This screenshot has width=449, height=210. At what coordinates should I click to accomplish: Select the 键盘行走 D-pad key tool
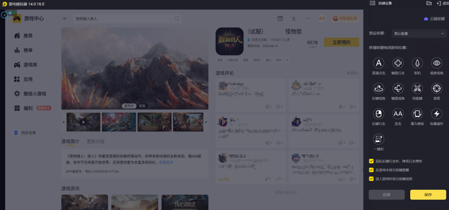tap(398, 63)
